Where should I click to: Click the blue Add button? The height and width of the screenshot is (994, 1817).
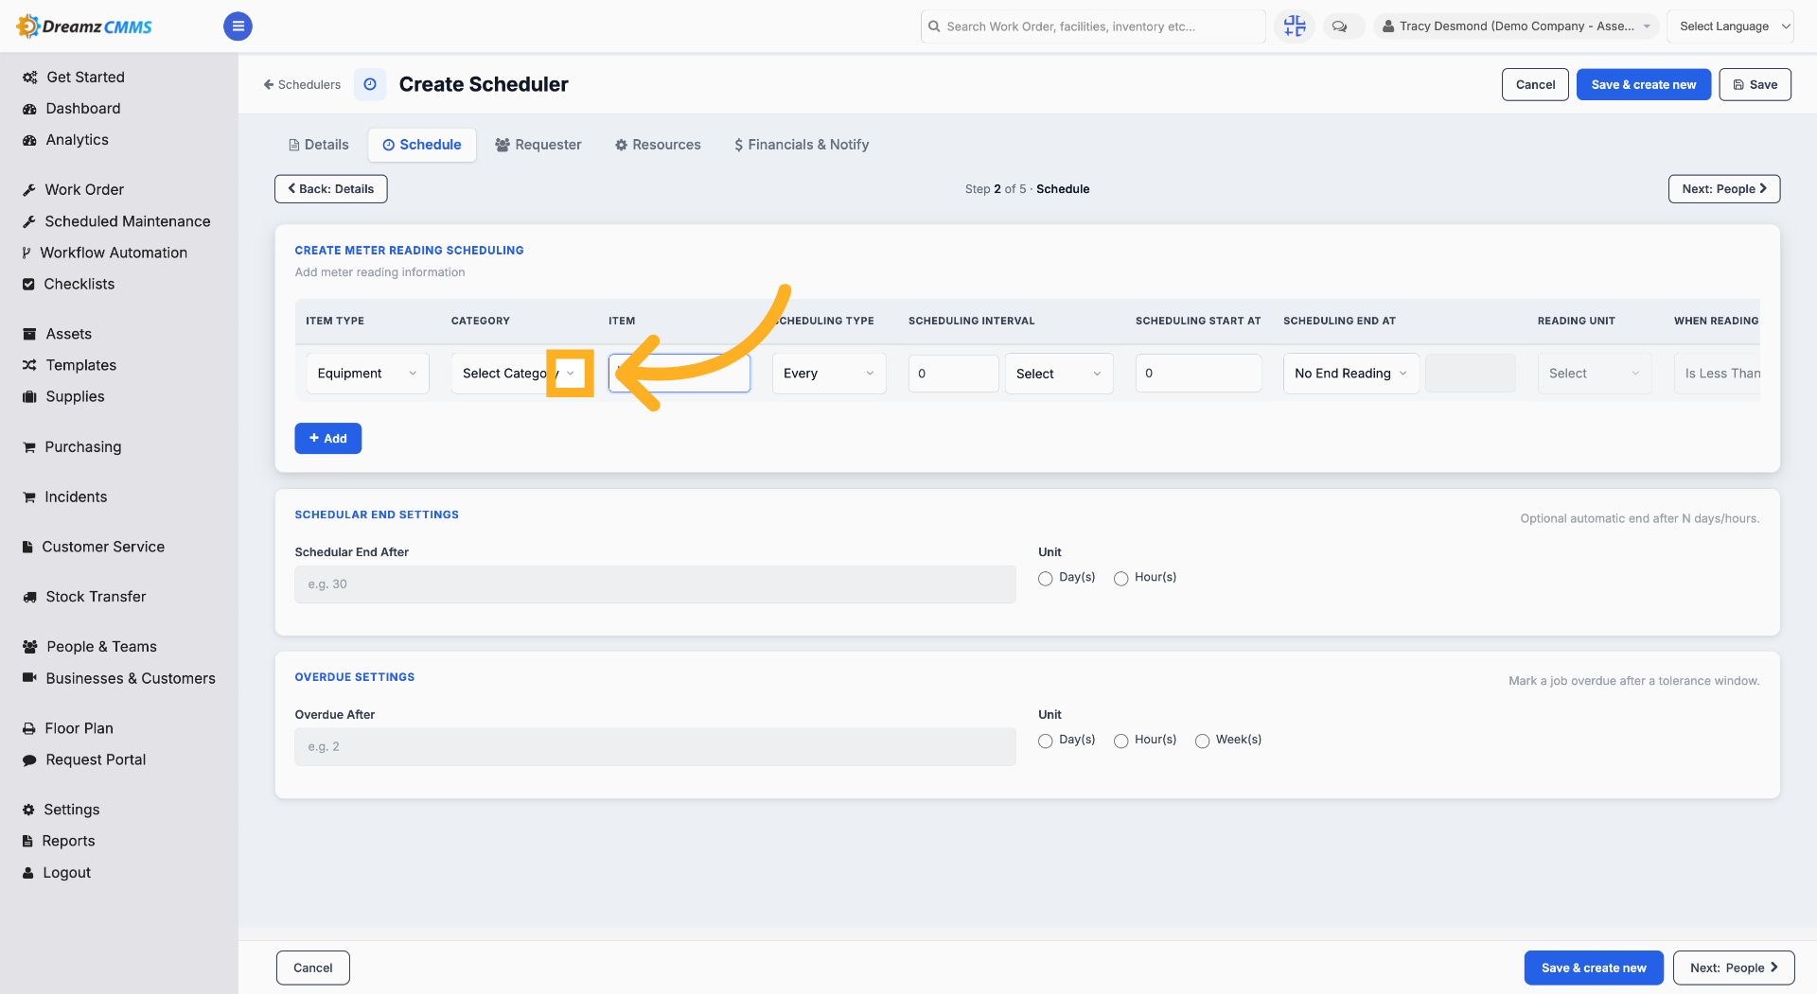327,439
